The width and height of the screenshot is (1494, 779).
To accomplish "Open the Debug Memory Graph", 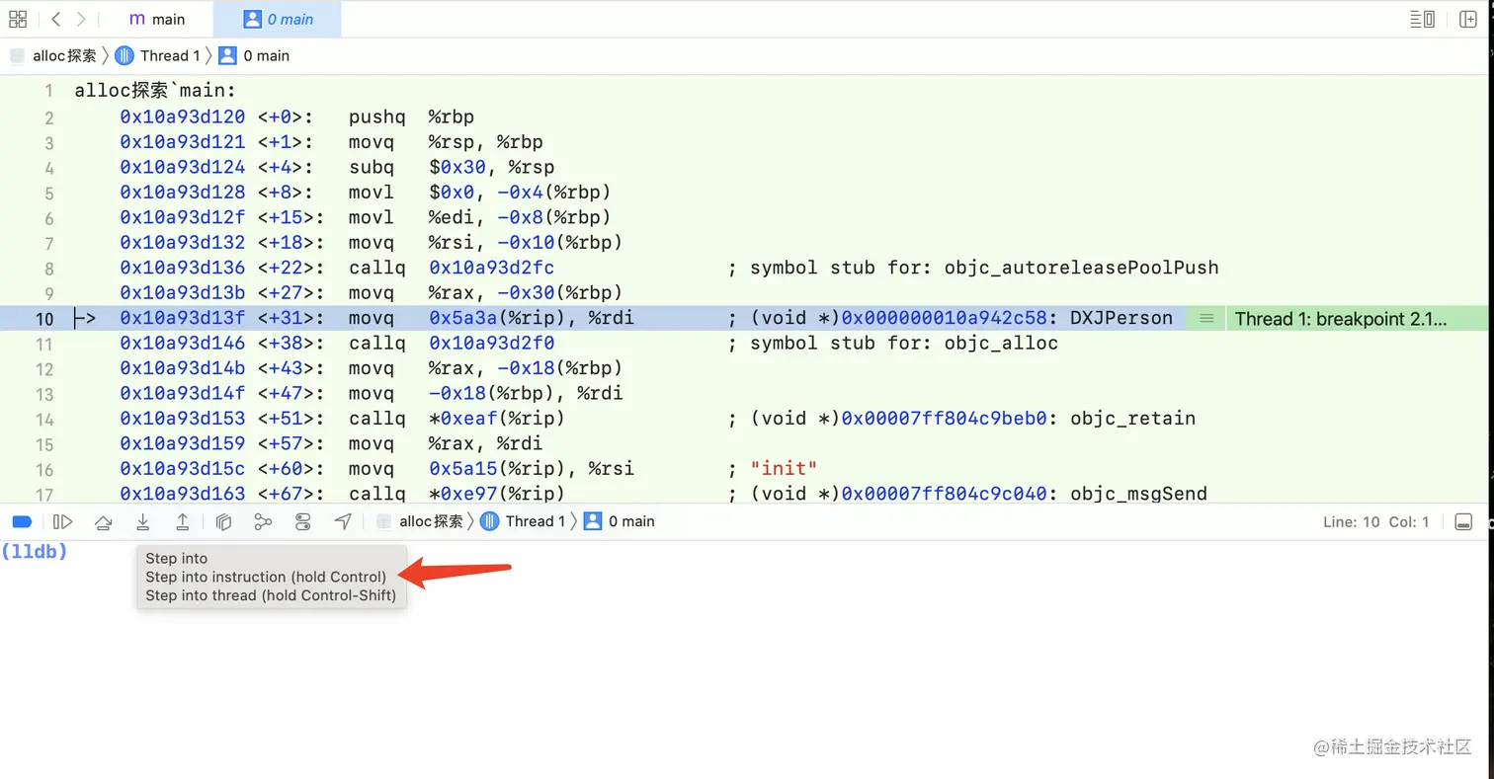I will [x=263, y=521].
